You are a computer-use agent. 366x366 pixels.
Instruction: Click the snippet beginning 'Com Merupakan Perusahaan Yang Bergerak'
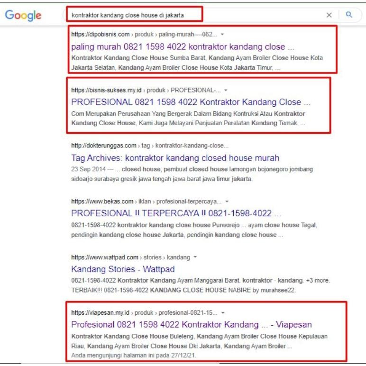coord(188,119)
